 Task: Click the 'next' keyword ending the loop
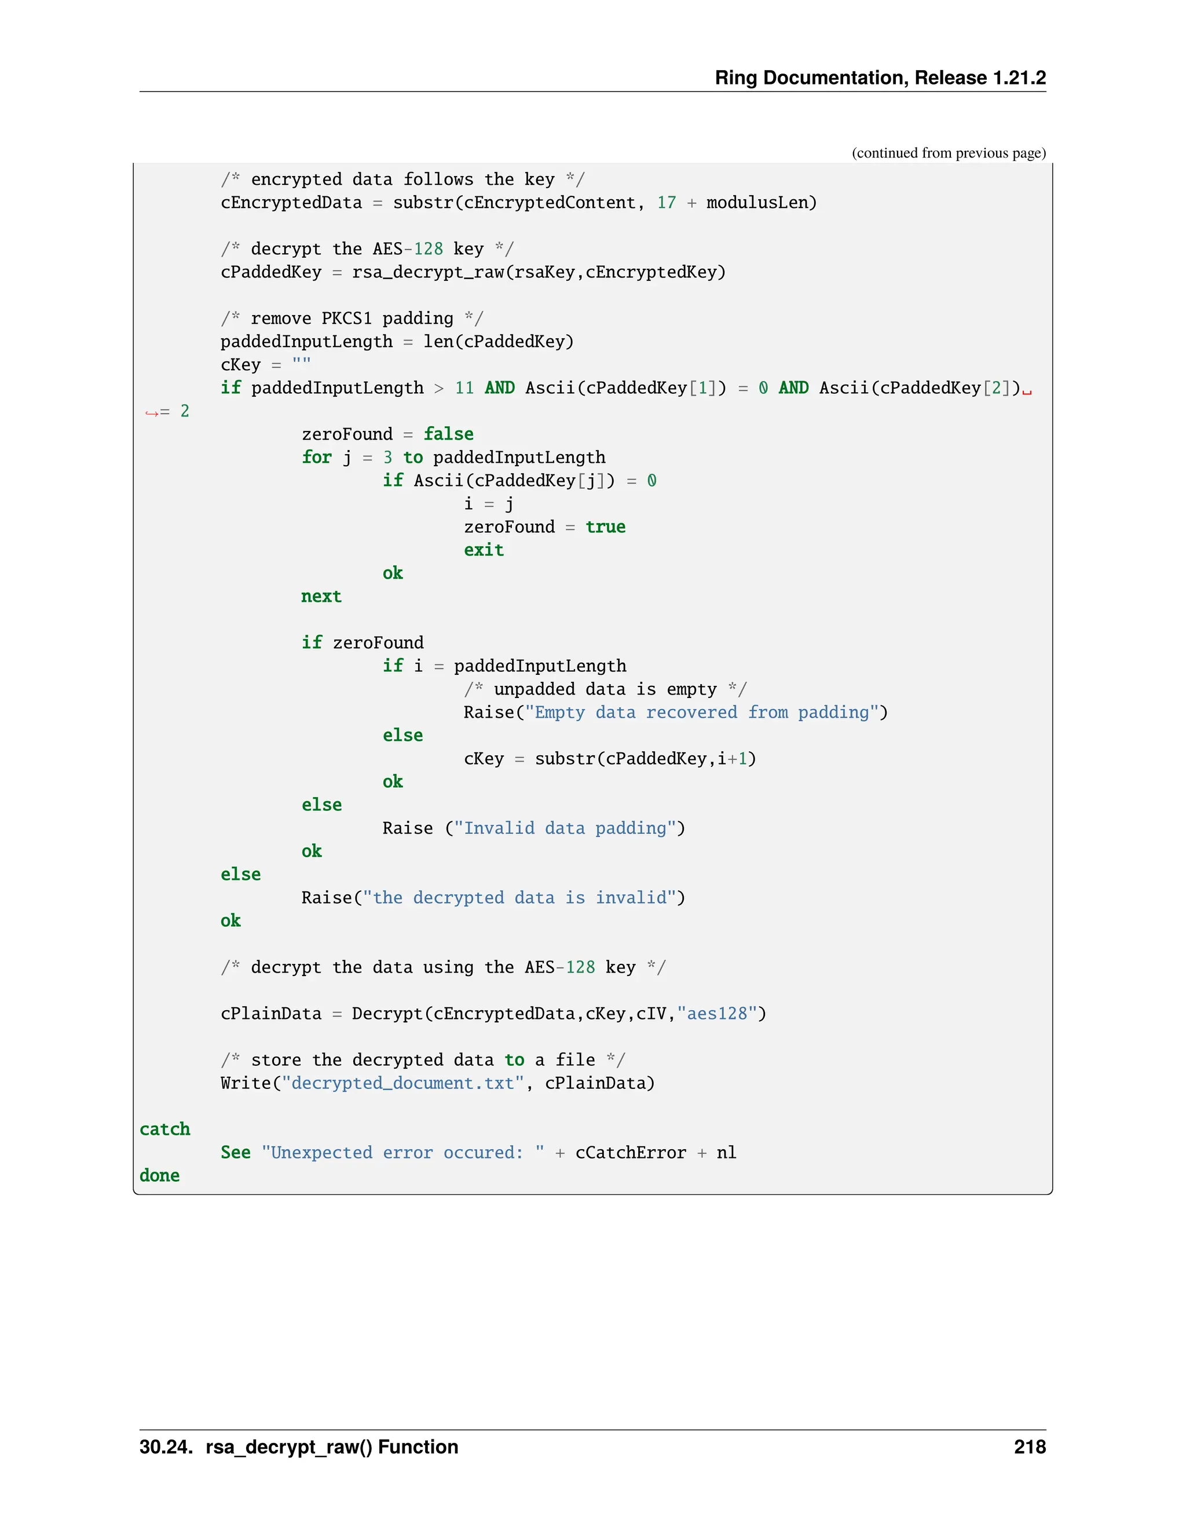[x=321, y=596]
